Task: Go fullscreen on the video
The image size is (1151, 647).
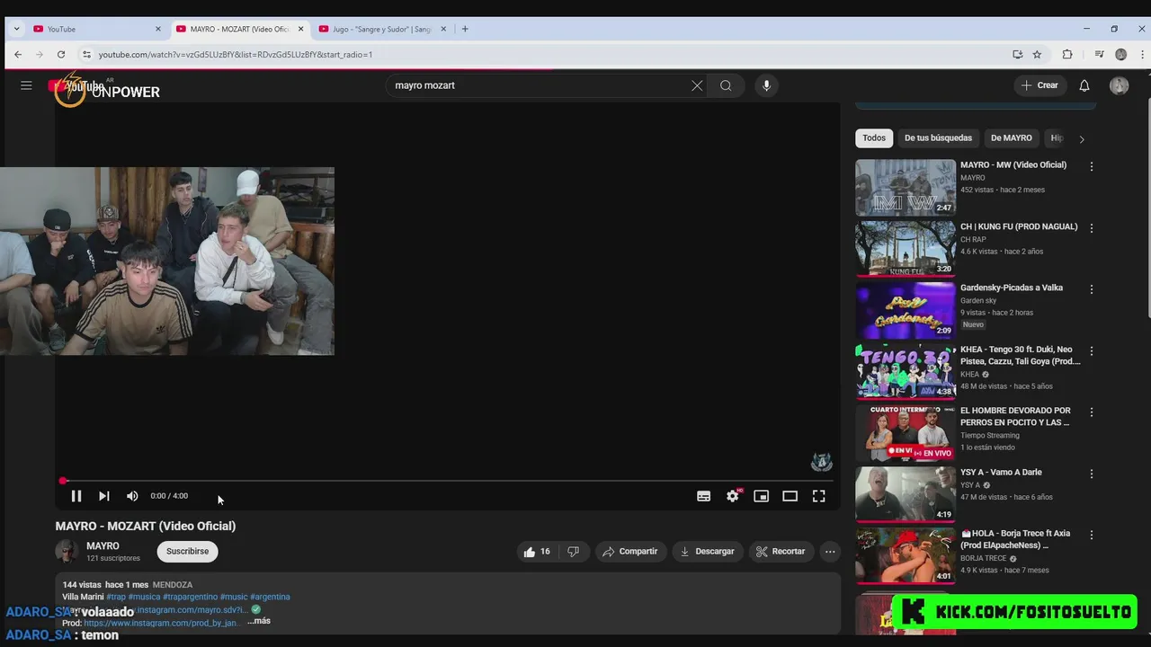Action: pyautogui.click(x=819, y=496)
